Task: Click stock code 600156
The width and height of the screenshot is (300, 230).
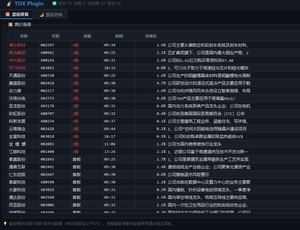Action: 47,60
